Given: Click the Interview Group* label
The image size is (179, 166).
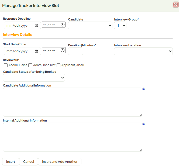Looking at the screenshot, I should click(126, 19).
